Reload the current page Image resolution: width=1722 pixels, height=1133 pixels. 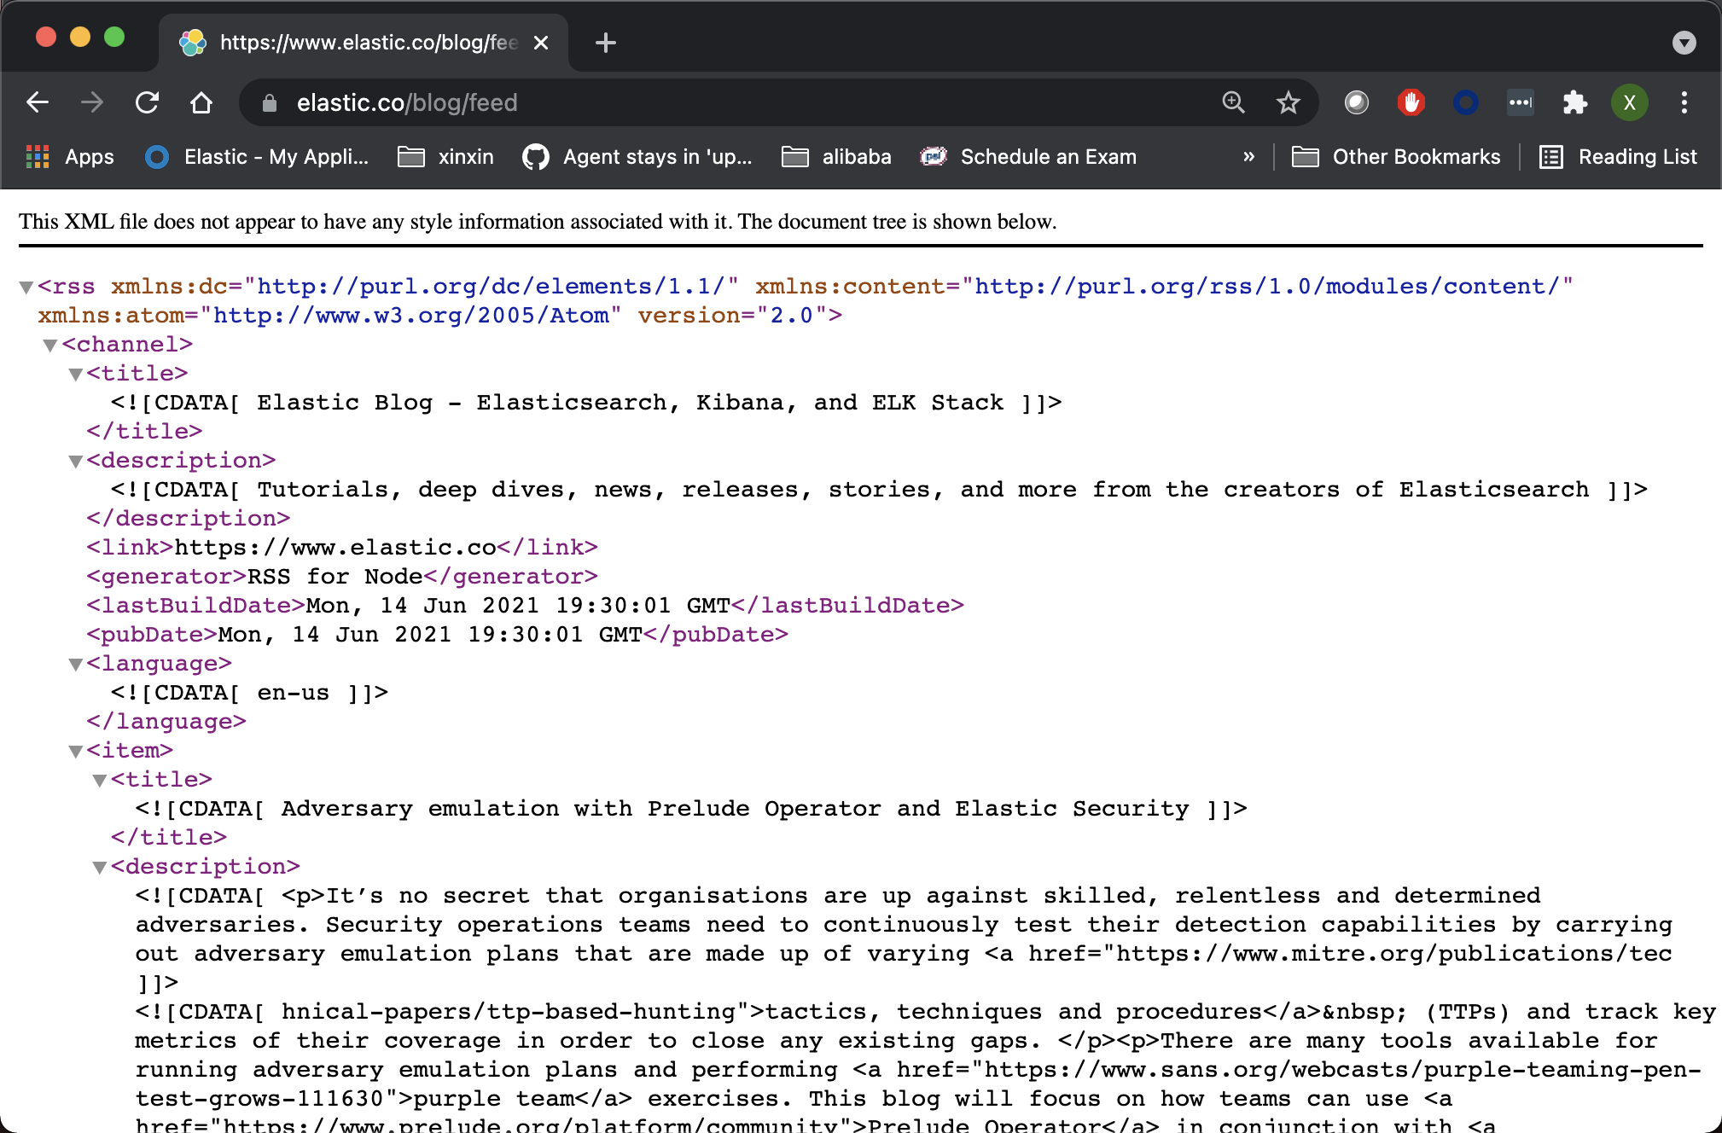pyautogui.click(x=147, y=102)
